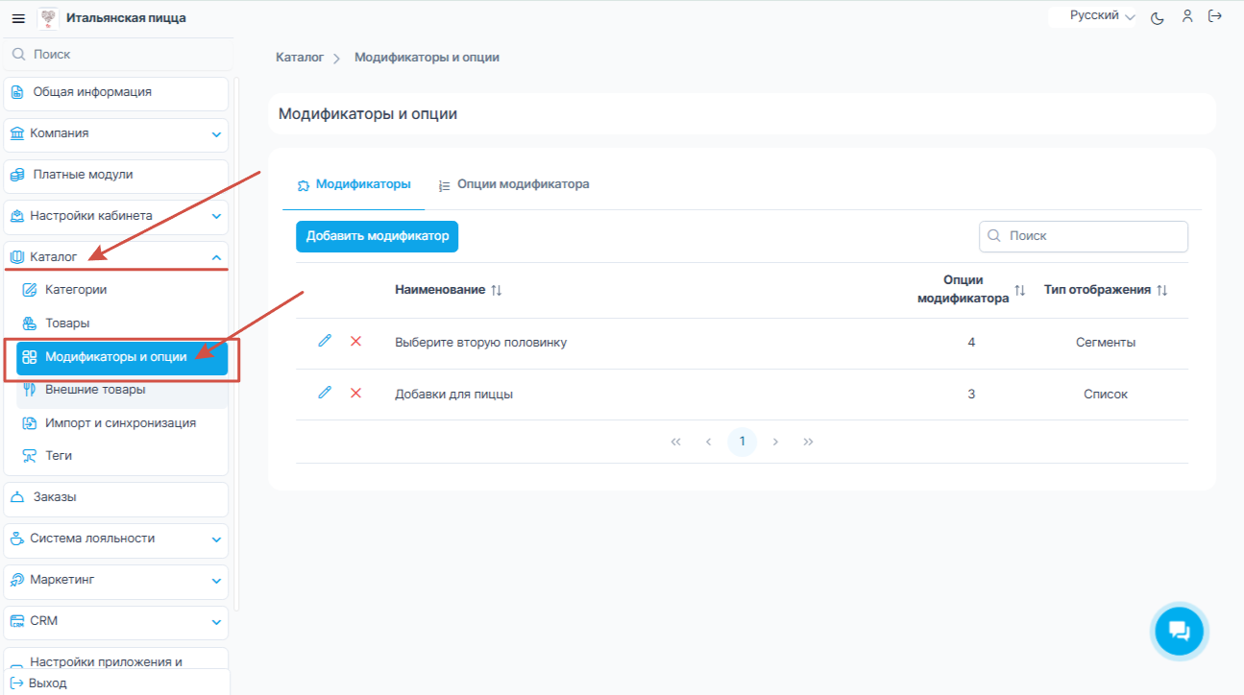This screenshot has width=1244, height=695.
Task: Edit Выберите вторую половинку pencil icon
Action: pos(325,341)
